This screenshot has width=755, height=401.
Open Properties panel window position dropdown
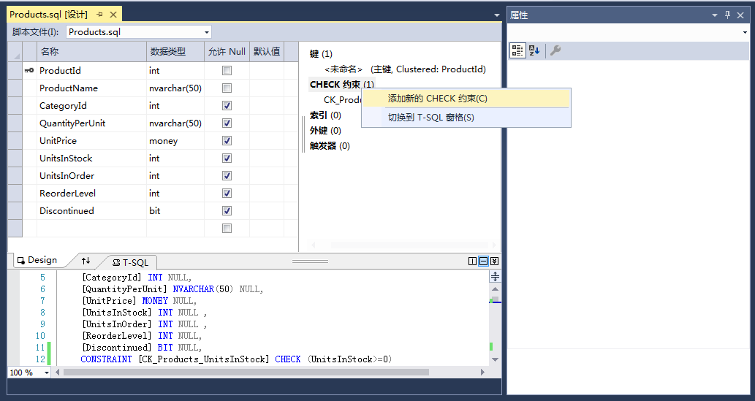click(x=715, y=15)
